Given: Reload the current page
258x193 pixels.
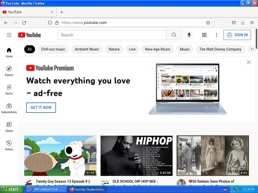Looking at the screenshot, I should coord(24,23).
